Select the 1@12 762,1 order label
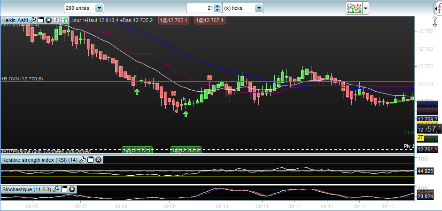This screenshot has height=211, width=442. click(x=174, y=20)
